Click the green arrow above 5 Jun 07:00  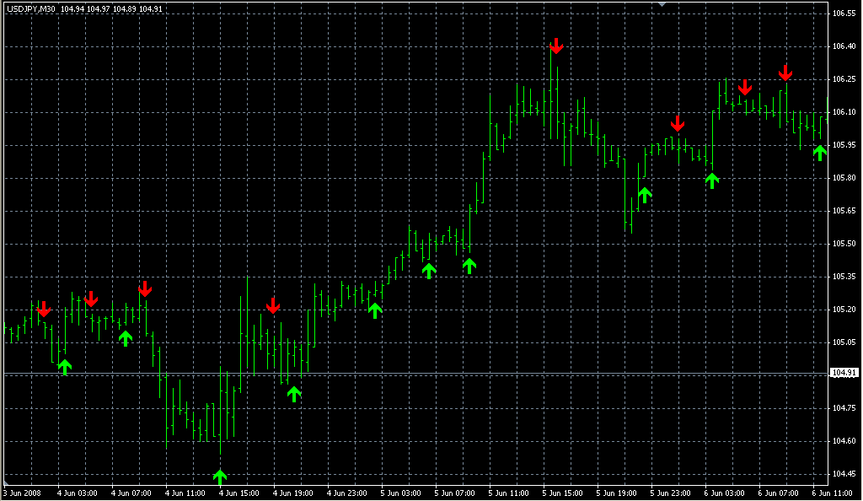coord(469,266)
